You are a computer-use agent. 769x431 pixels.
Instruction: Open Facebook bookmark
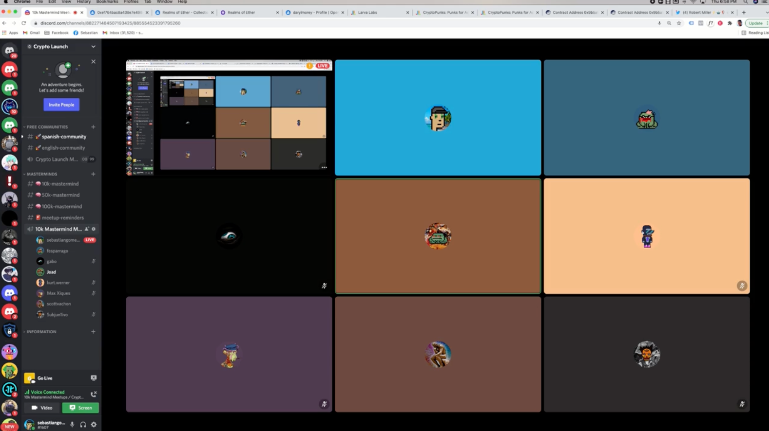[57, 33]
